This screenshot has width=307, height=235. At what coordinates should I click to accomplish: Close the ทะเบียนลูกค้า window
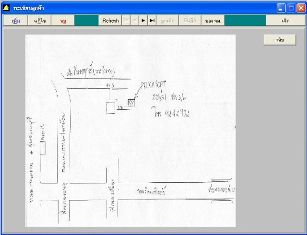[x=301, y=8]
